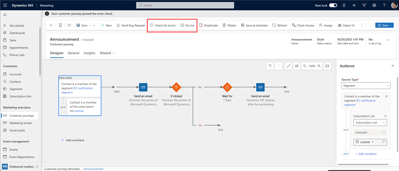Remove the segment condition in Audience
399x171 pixels.
tap(386, 96)
